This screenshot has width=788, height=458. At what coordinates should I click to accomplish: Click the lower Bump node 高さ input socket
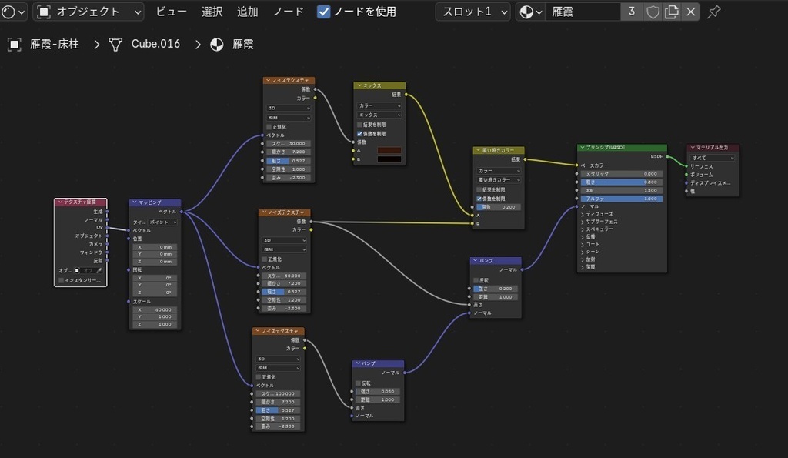(x=352, y=408)
